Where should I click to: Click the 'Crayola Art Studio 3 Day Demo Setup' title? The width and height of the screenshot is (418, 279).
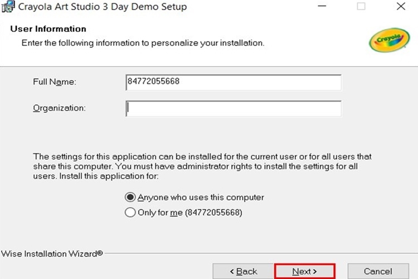(x=103, y=7)
